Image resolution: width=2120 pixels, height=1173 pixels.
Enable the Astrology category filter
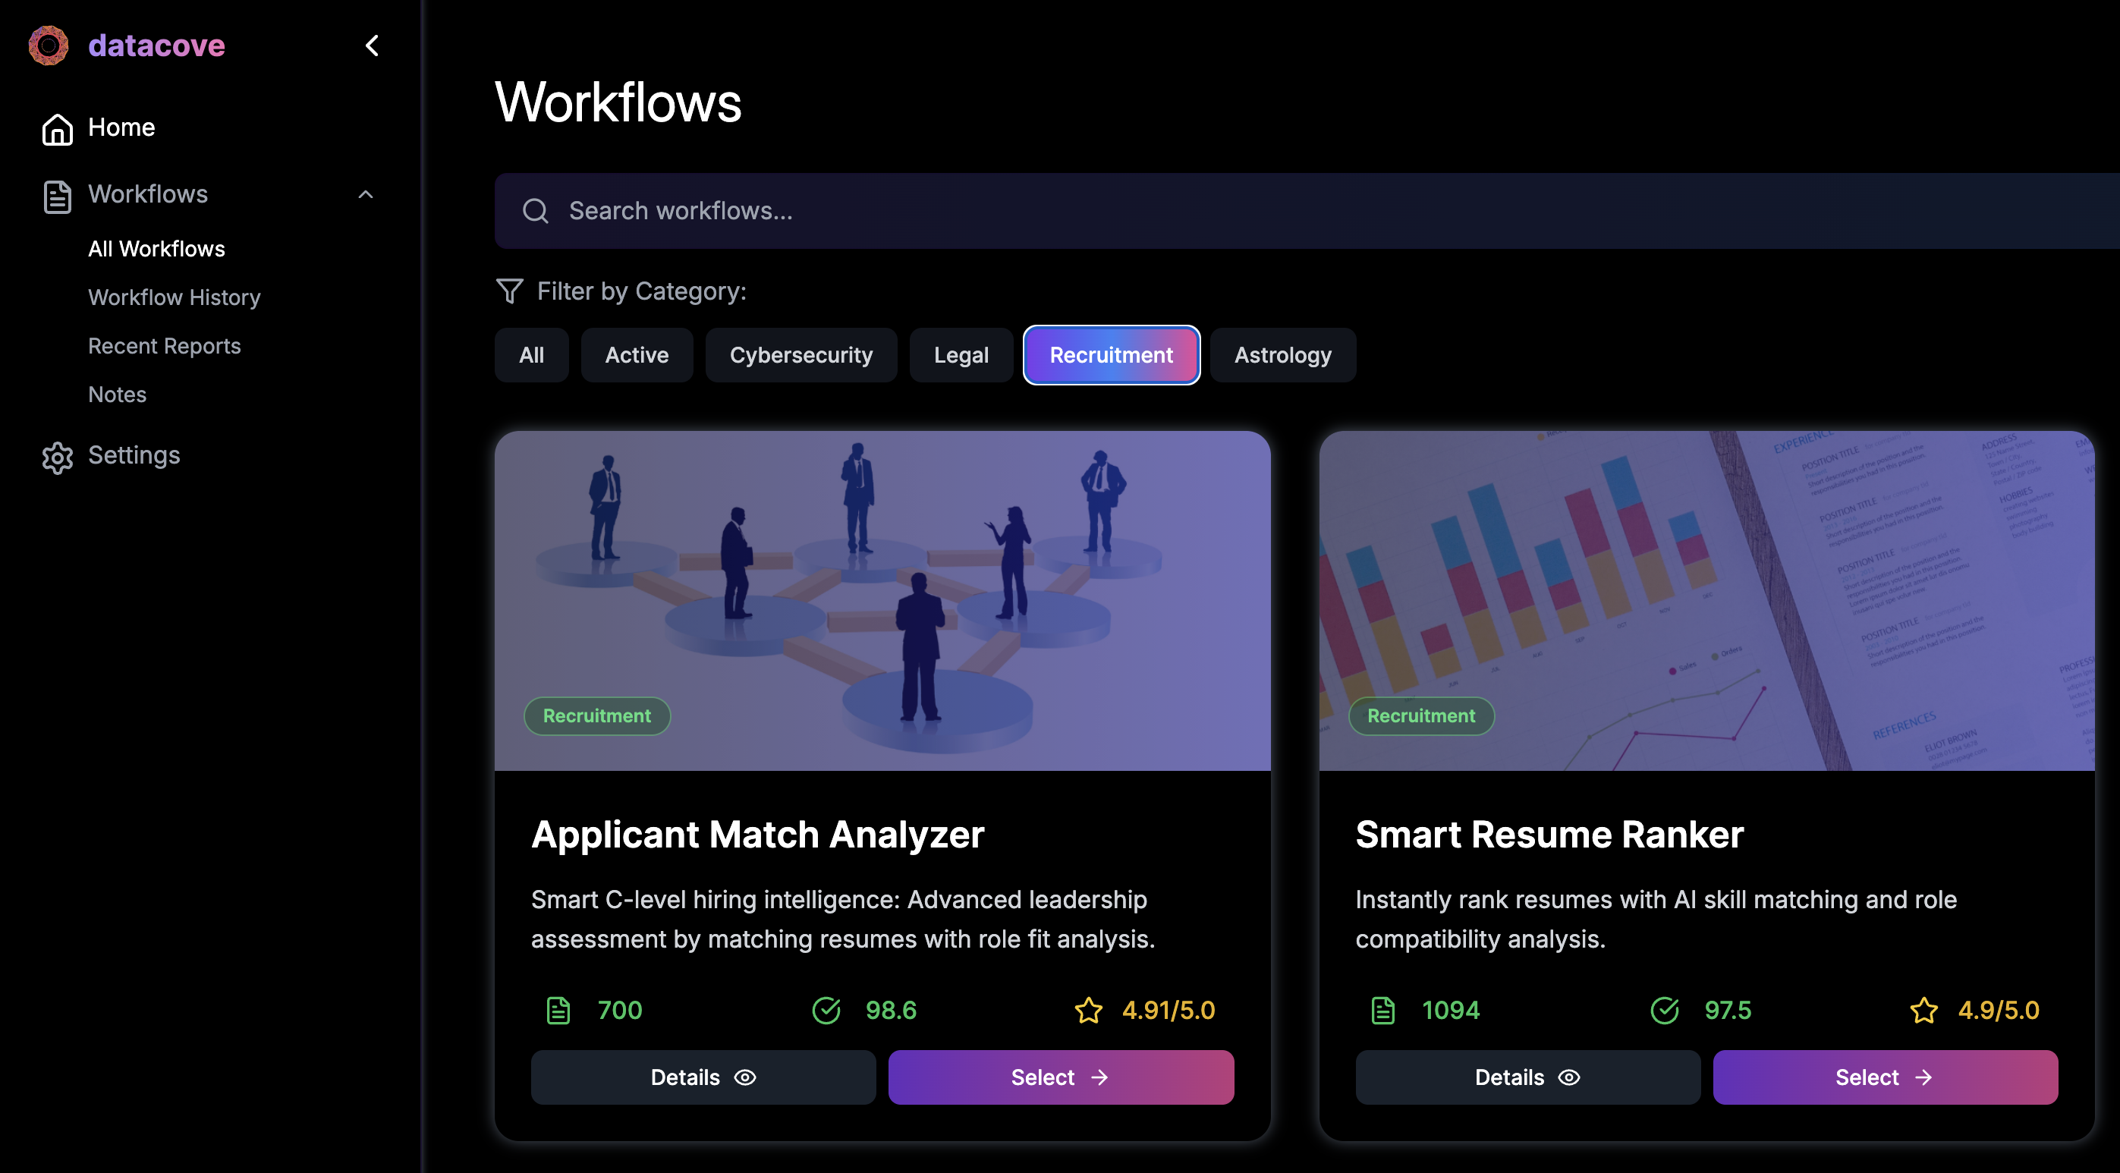coord(1282,355)
